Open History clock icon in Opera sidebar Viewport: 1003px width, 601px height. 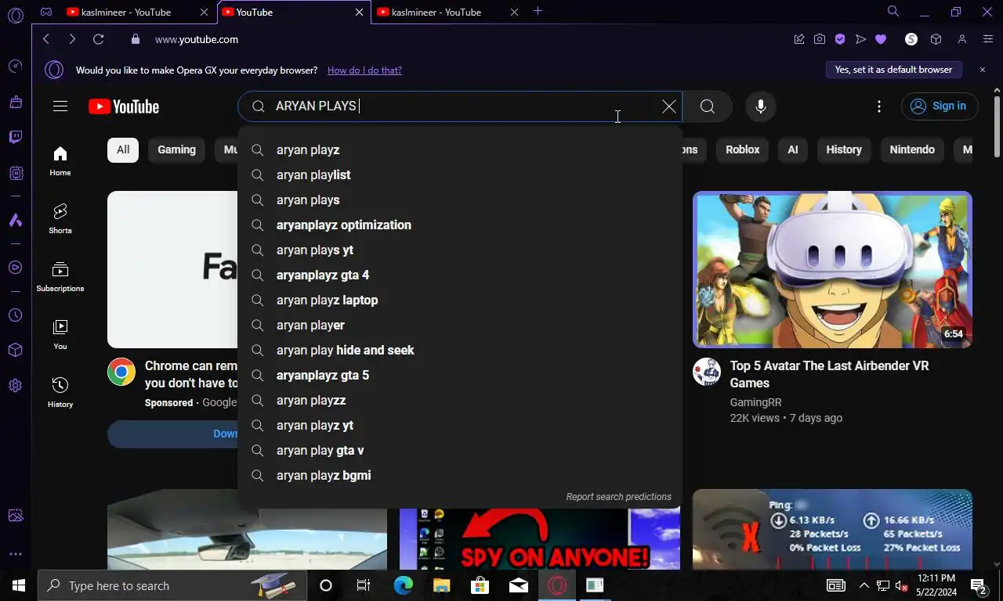15,315
